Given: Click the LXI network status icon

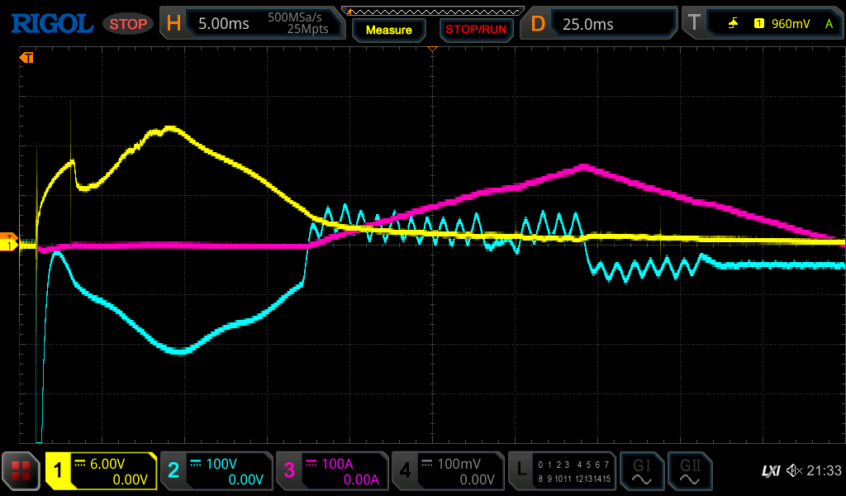Looking at the screenshot, I should pyautogui.click(x=770, y=471).
